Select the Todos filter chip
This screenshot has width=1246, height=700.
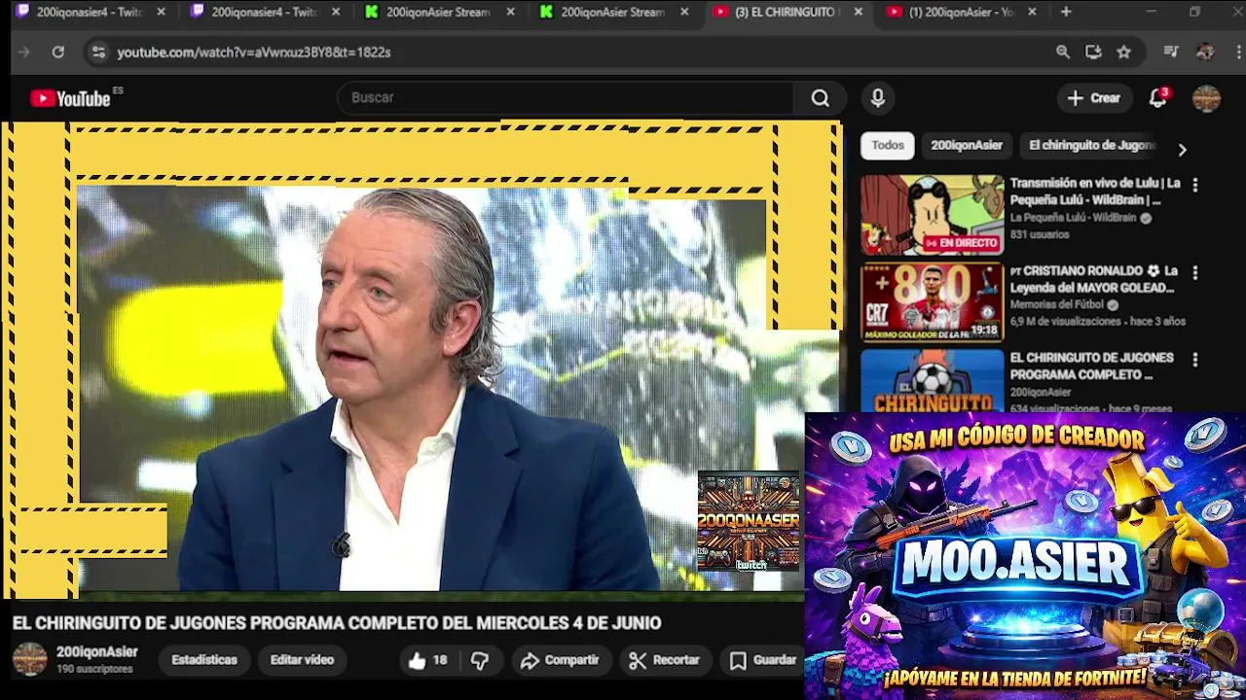point(888,145)
